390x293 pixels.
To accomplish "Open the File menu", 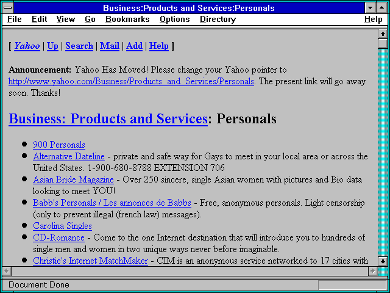I will (x=15, y=20).
